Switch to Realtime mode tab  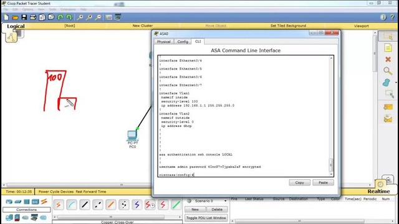click(x=378, y=191)
